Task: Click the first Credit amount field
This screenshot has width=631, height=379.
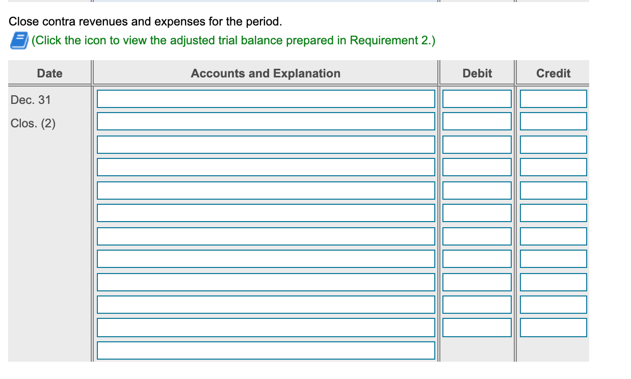Action: tap(553, 98)
